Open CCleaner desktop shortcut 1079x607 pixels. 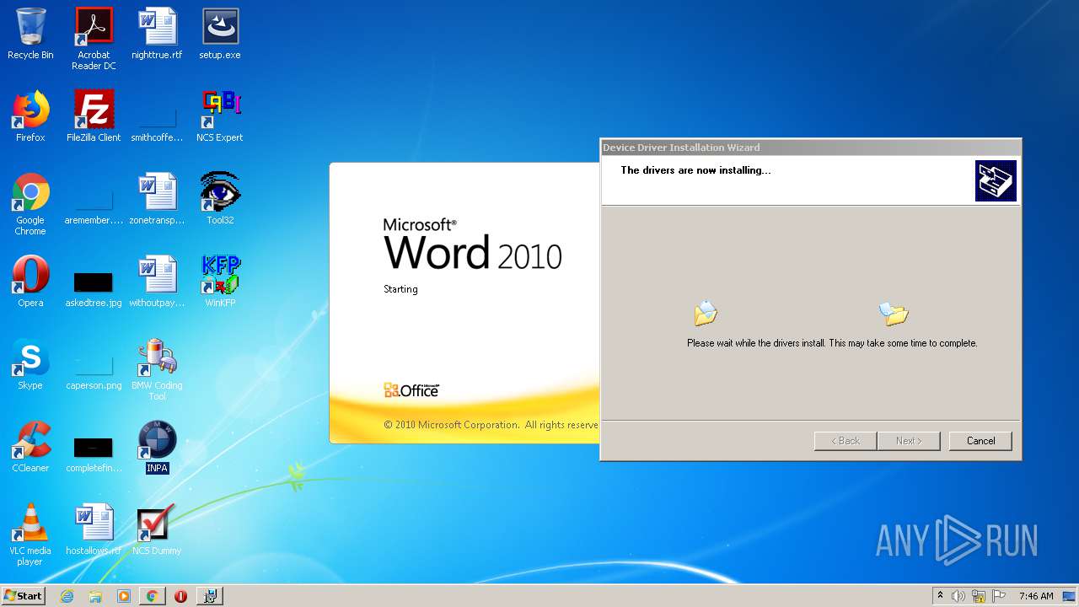tap(30, 447)
